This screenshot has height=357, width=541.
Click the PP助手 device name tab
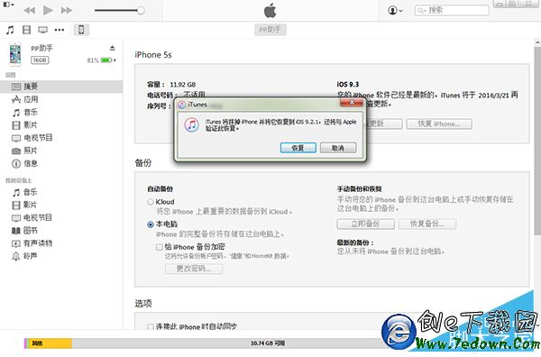[270, 30]
